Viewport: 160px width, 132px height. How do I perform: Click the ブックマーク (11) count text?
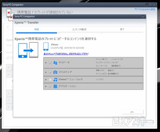tap(103, 62)
